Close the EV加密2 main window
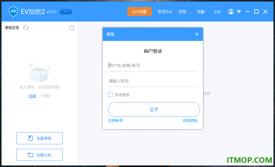 [x=265, y=12]
